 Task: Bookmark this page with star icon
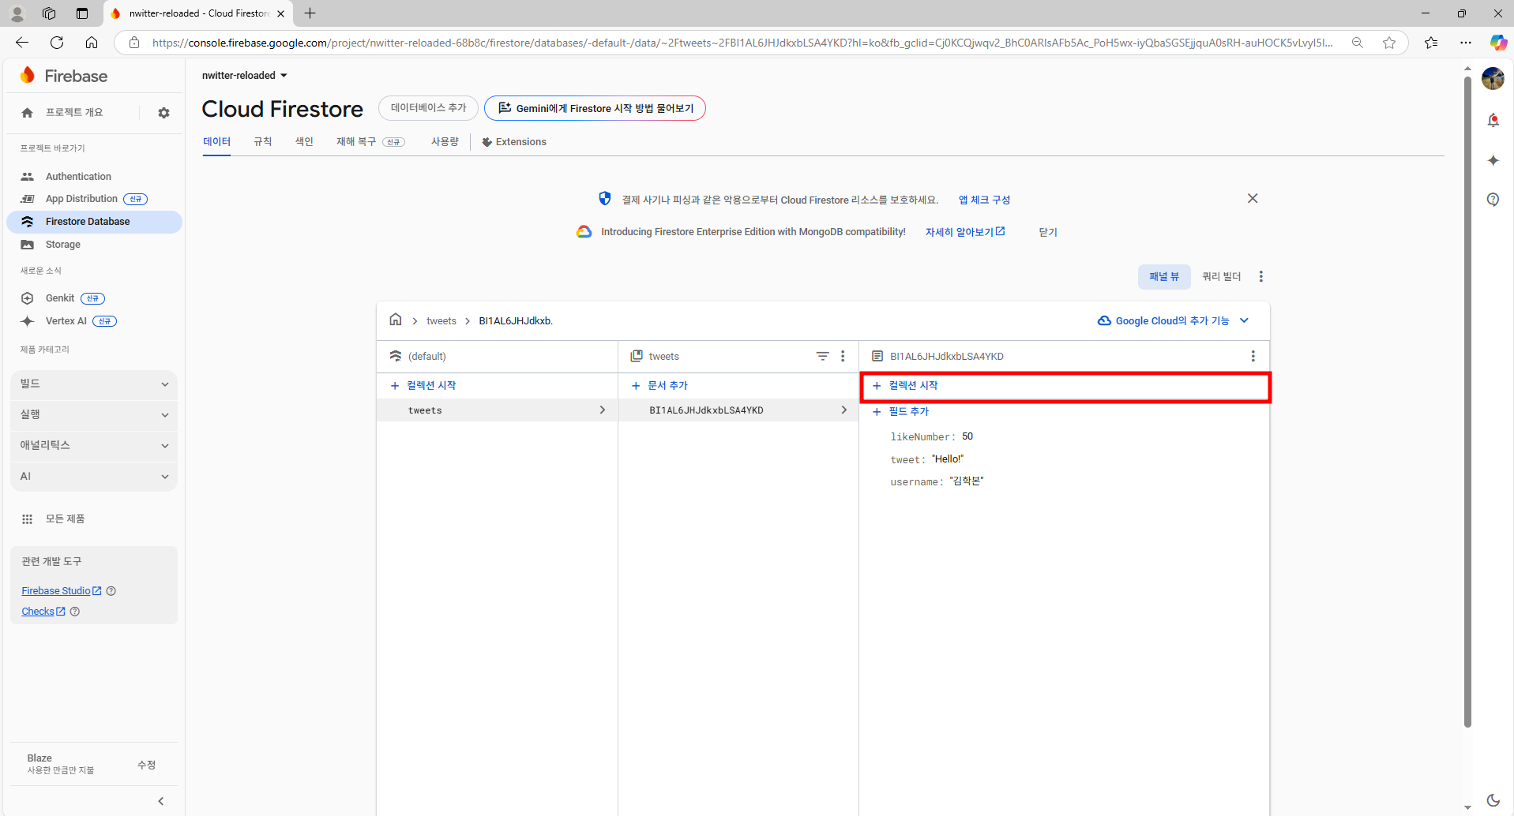[1389, 43]
